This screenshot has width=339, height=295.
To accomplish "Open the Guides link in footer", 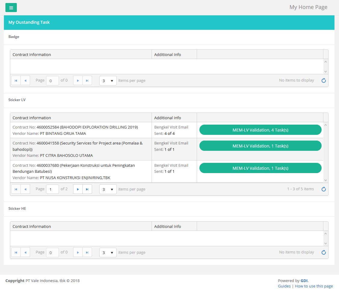I will 284,286.
